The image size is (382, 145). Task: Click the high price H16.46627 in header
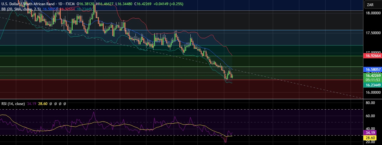(x=105, y=4)
